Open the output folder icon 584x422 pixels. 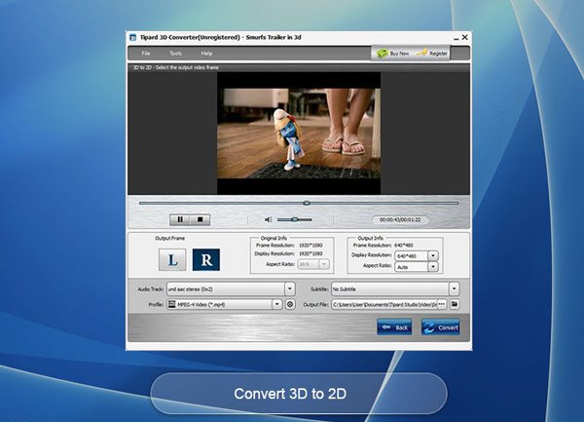click(x=454, y=304)
